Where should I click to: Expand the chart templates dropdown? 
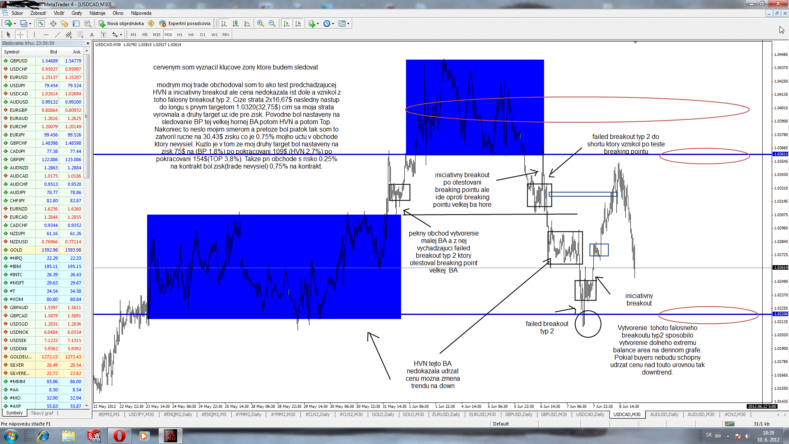coord(348,23)
